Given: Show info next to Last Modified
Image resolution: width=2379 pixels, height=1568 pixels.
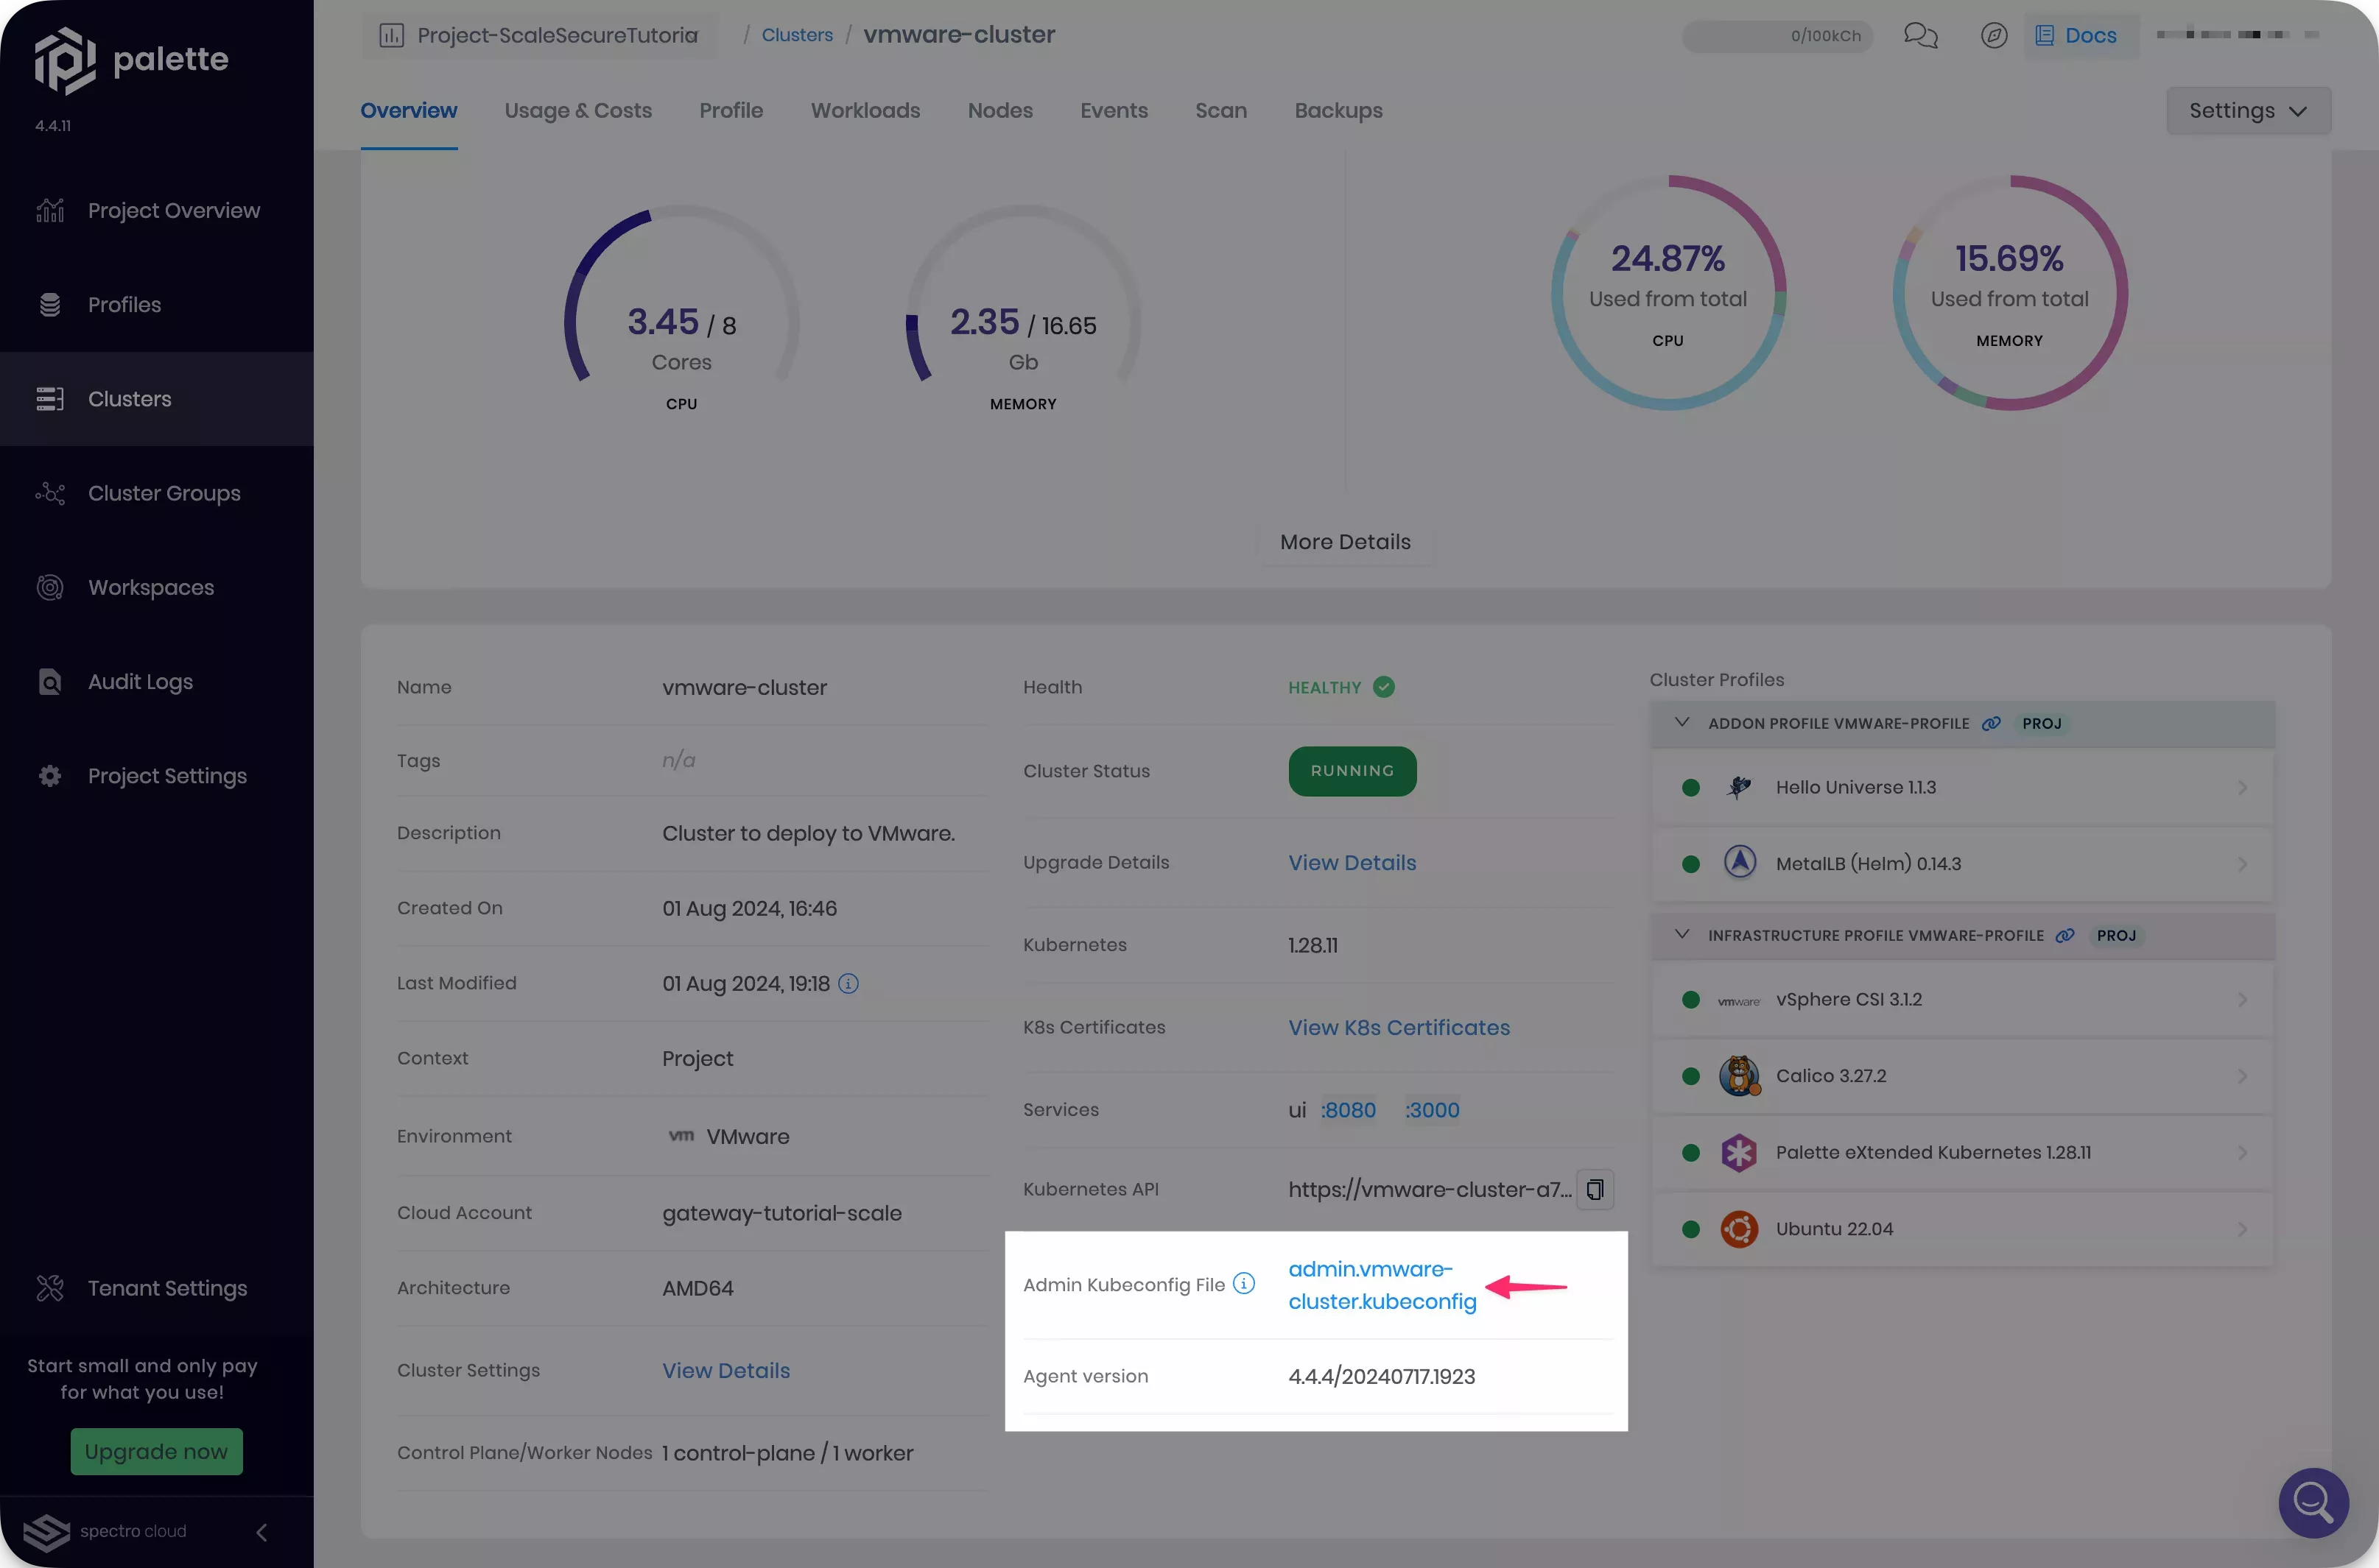Looking at the screenshot, I should pos(848,984).
